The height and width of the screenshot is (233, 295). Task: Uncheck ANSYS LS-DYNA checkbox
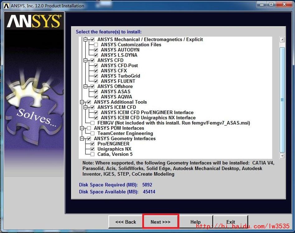tap(96, 55)
